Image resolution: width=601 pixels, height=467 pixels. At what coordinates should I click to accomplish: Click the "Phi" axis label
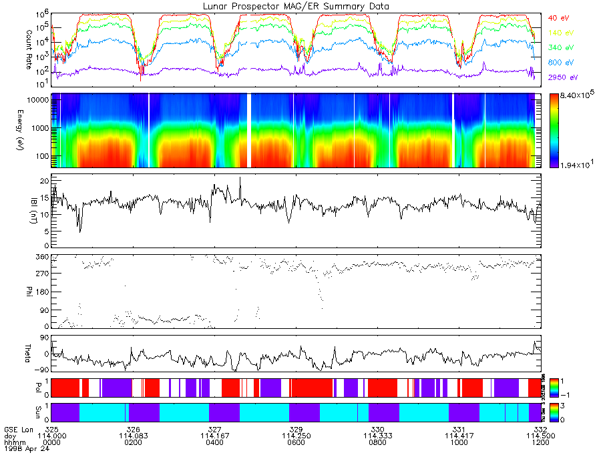[29, 291]
